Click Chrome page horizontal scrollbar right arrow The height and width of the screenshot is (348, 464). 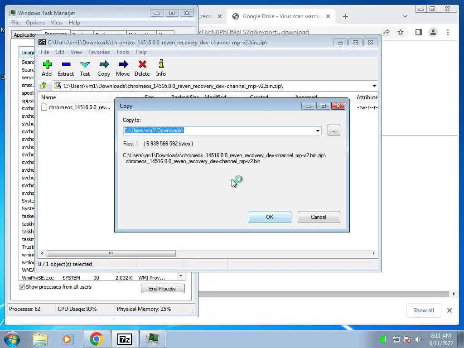454,294
